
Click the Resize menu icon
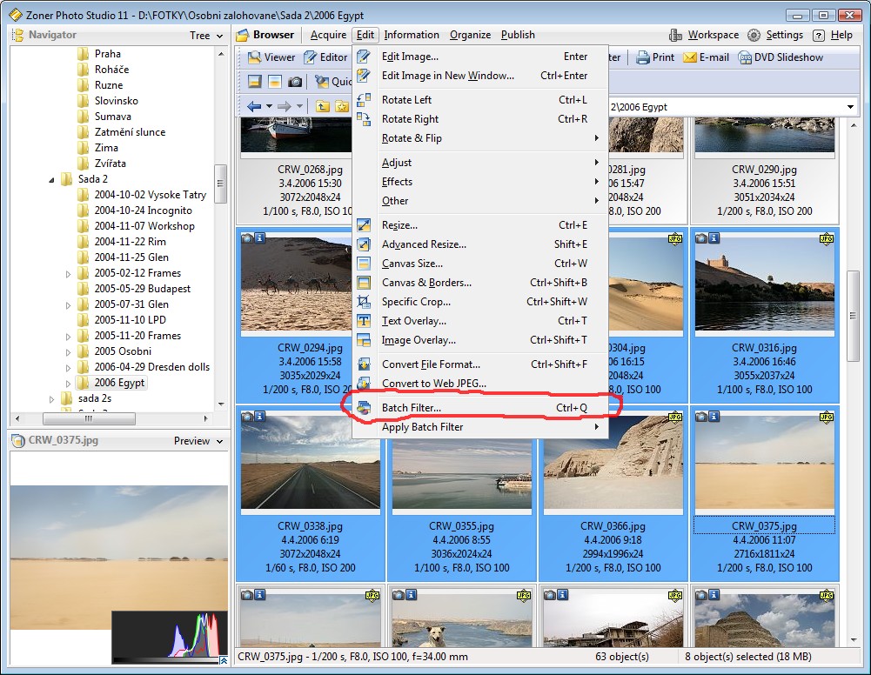click(x=364, y=224)
